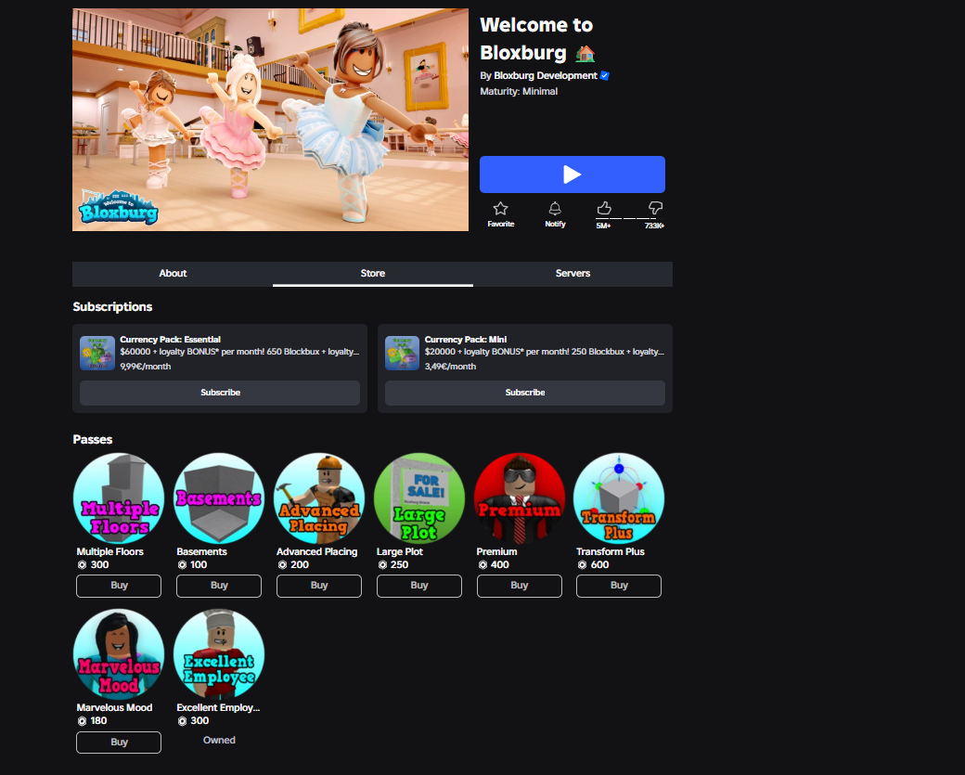The height and width of the screenshot is (775, 965).
Task: Click the Currency Pack: Essential title
Action: pyautogui.click(x=170, y=339)
